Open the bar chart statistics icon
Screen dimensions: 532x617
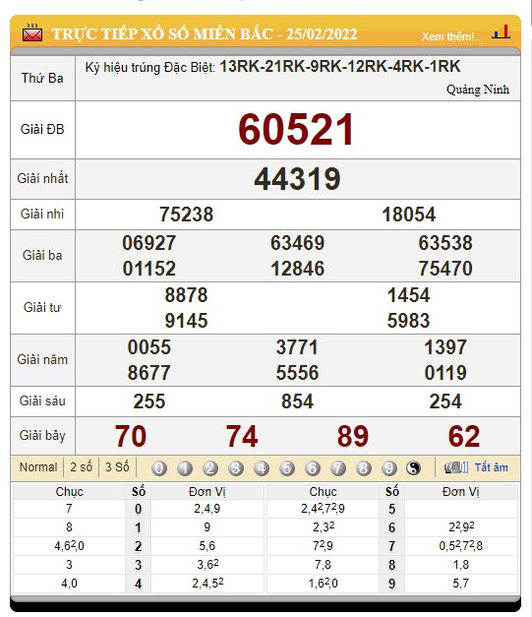pyautogui.click(x=501, y=31)
